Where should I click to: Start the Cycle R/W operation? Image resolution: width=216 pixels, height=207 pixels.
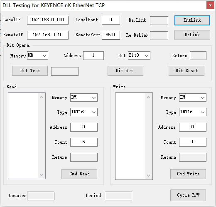188,195
